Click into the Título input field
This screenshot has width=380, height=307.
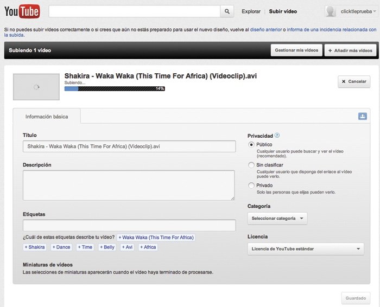point(129,146)
